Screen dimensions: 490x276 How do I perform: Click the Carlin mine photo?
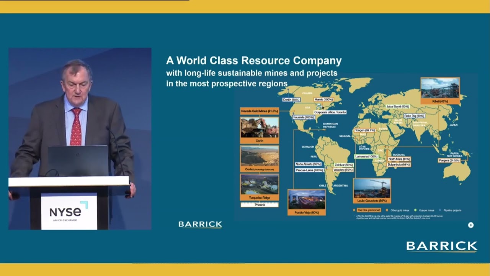[x=260, y=128]
